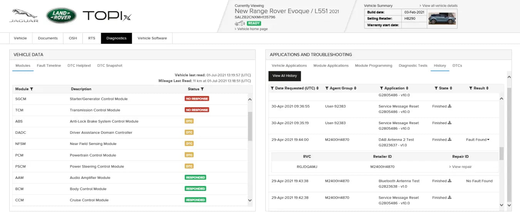Click the Evoque vehicle thumbnail image
The width and height of the screenshot is (520, 221).
tap(442, 18)
